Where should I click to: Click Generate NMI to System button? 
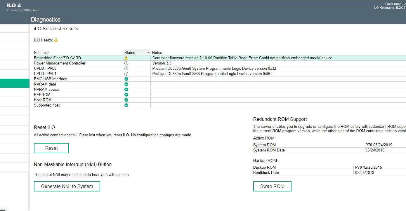(x=67, y=186)
